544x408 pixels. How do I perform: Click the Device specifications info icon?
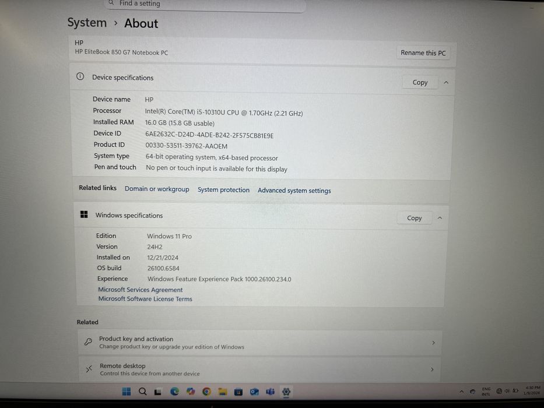point(80,76)
